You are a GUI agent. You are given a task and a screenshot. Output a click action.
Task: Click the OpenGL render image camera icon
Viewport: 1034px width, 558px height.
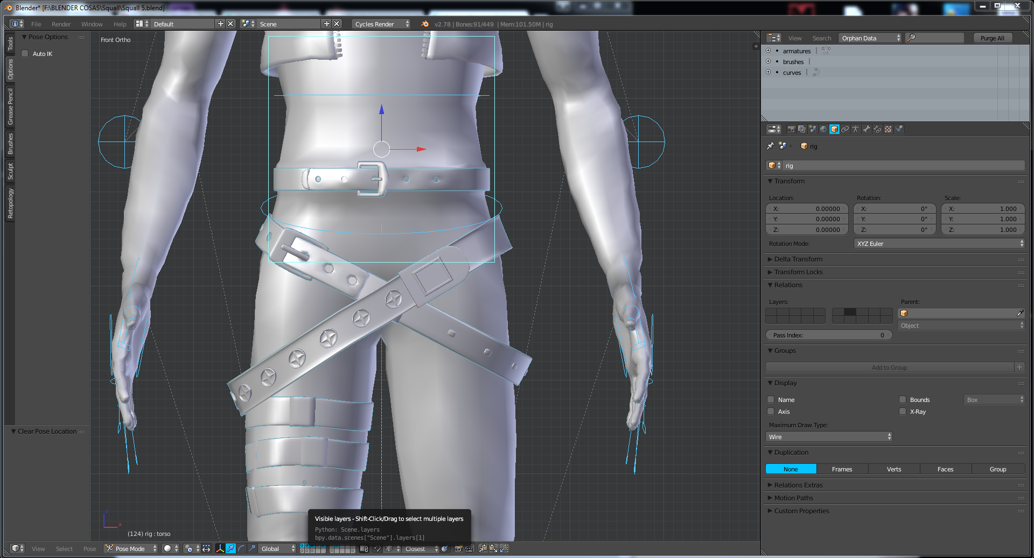[458, 549]
